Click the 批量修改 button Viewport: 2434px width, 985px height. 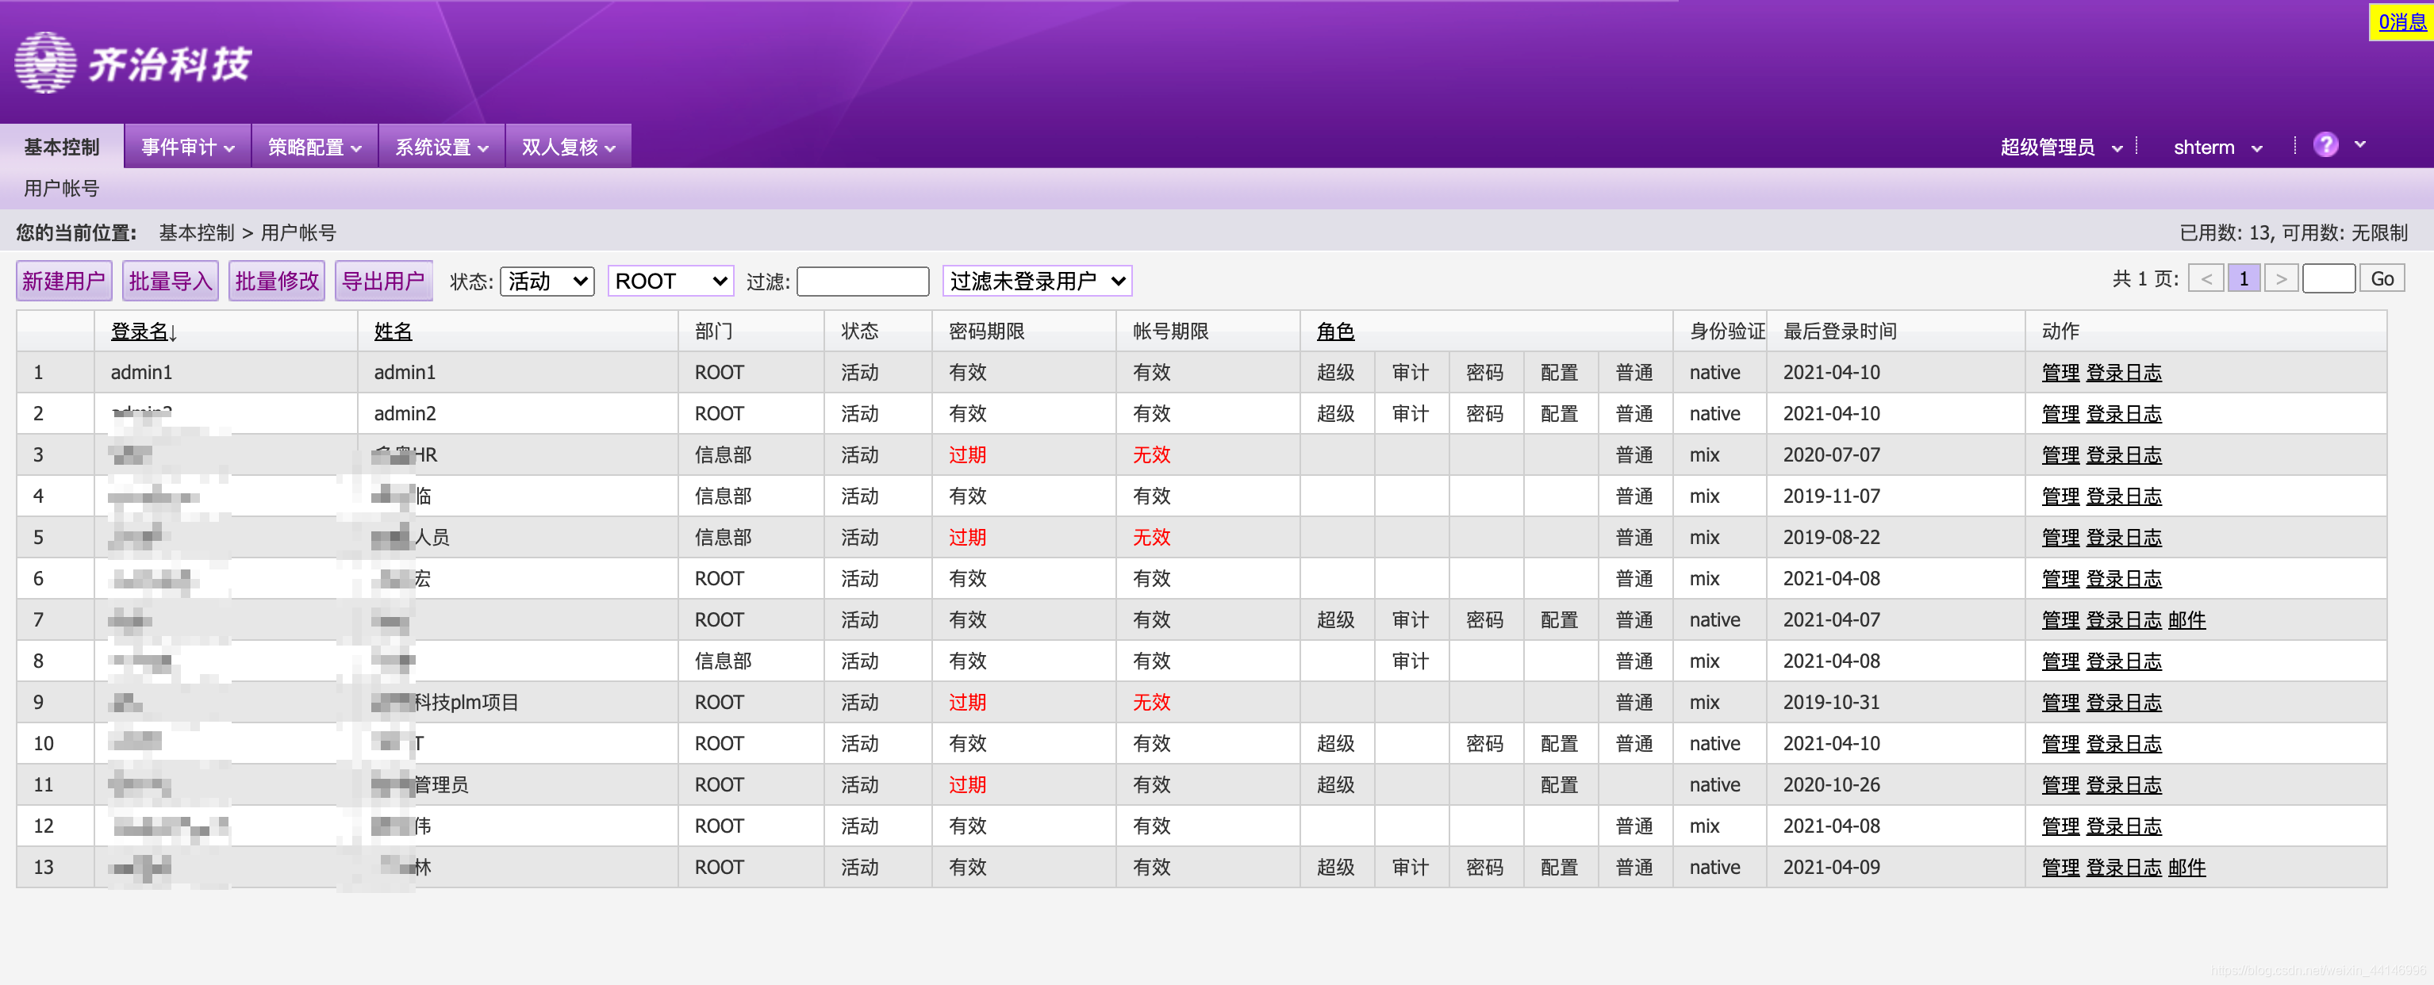277,281
